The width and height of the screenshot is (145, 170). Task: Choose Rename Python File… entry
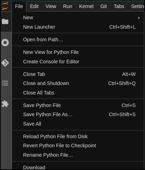click(x=78, y=155)
